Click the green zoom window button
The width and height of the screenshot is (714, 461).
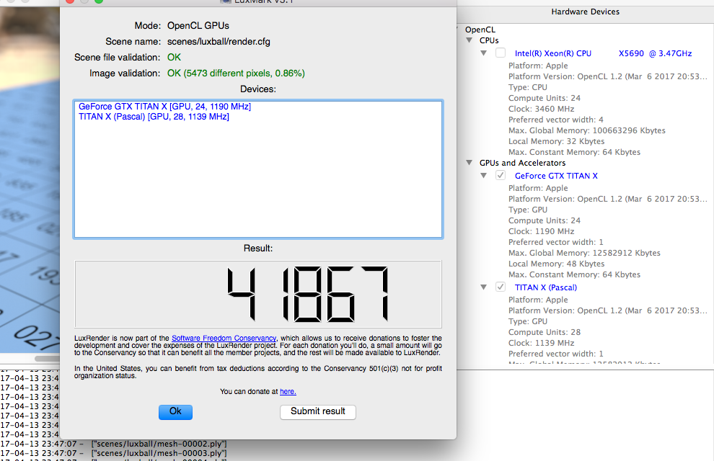click(x=99, y=1)
